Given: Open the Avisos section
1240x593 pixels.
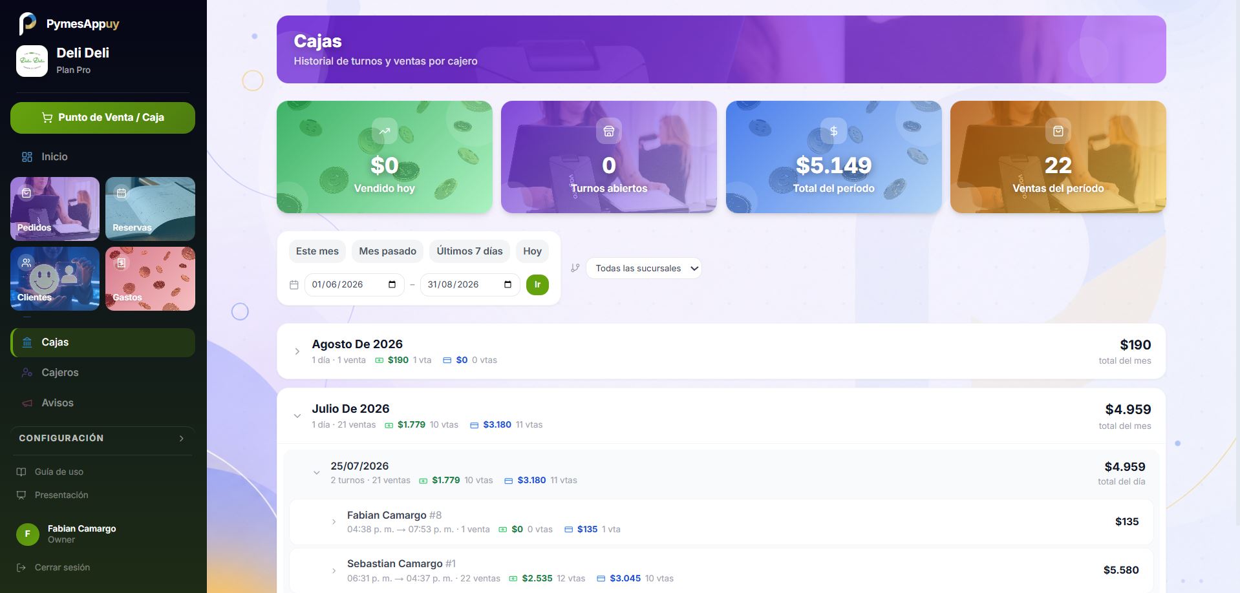Looking at the screenshot, I should pyautogui.click(x=103, y=403).
